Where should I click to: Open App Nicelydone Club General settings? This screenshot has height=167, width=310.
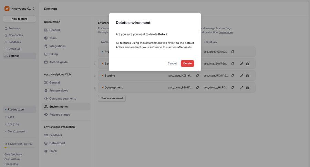66,82
